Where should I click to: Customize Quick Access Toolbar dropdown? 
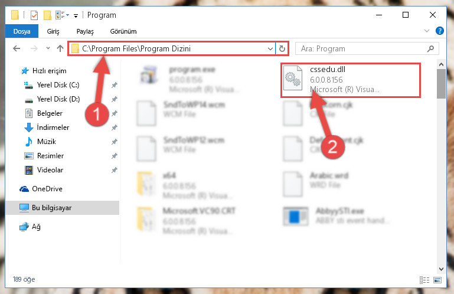point(76,15)
